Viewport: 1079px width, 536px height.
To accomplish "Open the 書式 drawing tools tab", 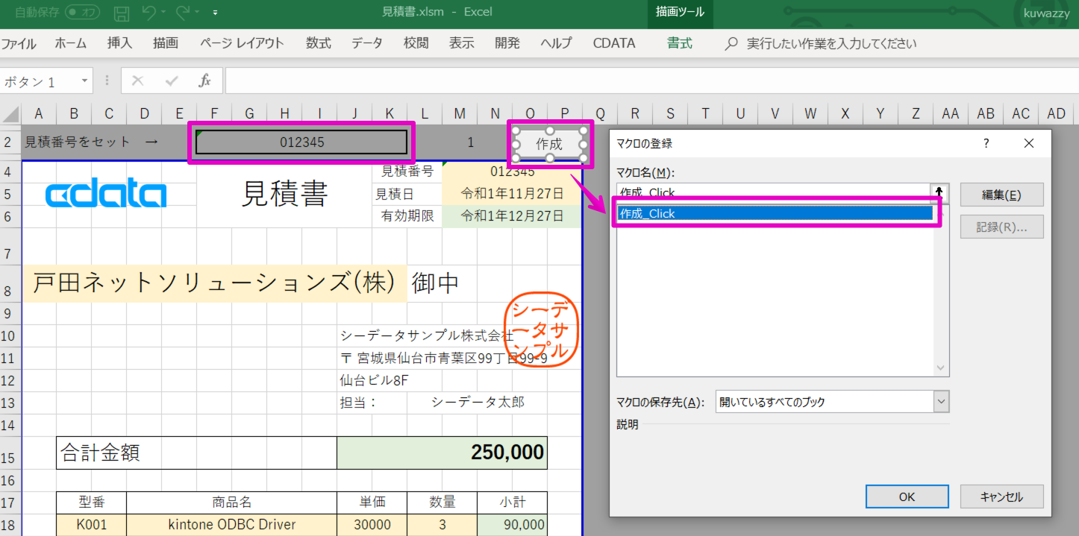I will pos(680,43).
